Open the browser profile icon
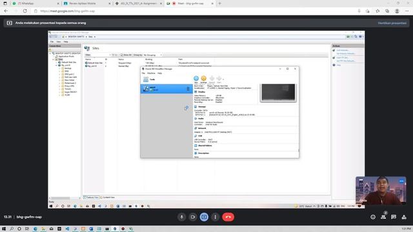Viewport: 413px width, 232px height. (397, 11)
